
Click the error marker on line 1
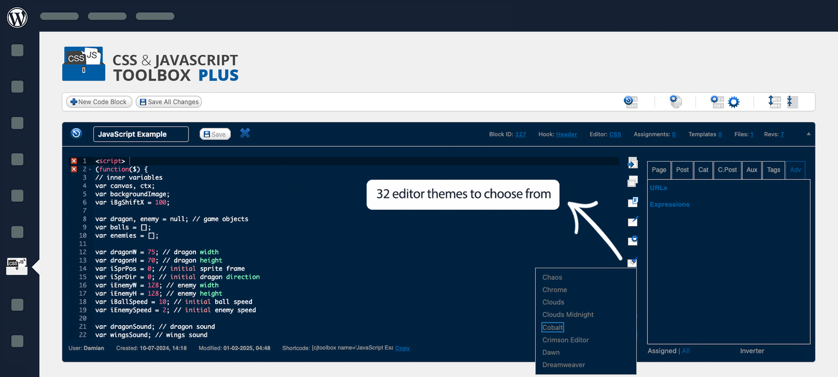click(x=74, y=161)
